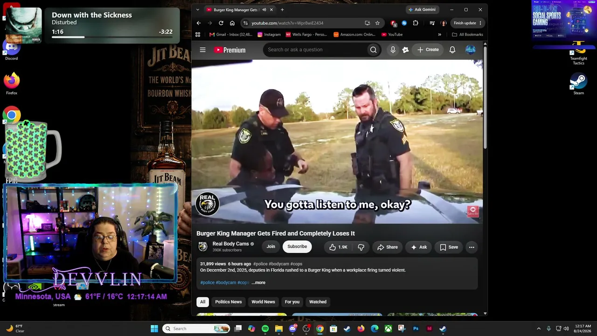
Task: Open the Wells Fargo bookmark
Action: click(x=306, y=35)
